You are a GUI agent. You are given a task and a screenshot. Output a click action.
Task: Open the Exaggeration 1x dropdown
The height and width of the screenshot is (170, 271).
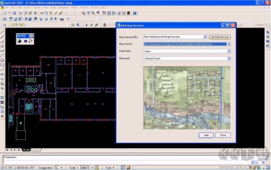59,168
